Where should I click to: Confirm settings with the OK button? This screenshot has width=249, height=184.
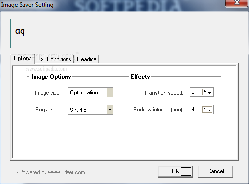click(175, 171)
